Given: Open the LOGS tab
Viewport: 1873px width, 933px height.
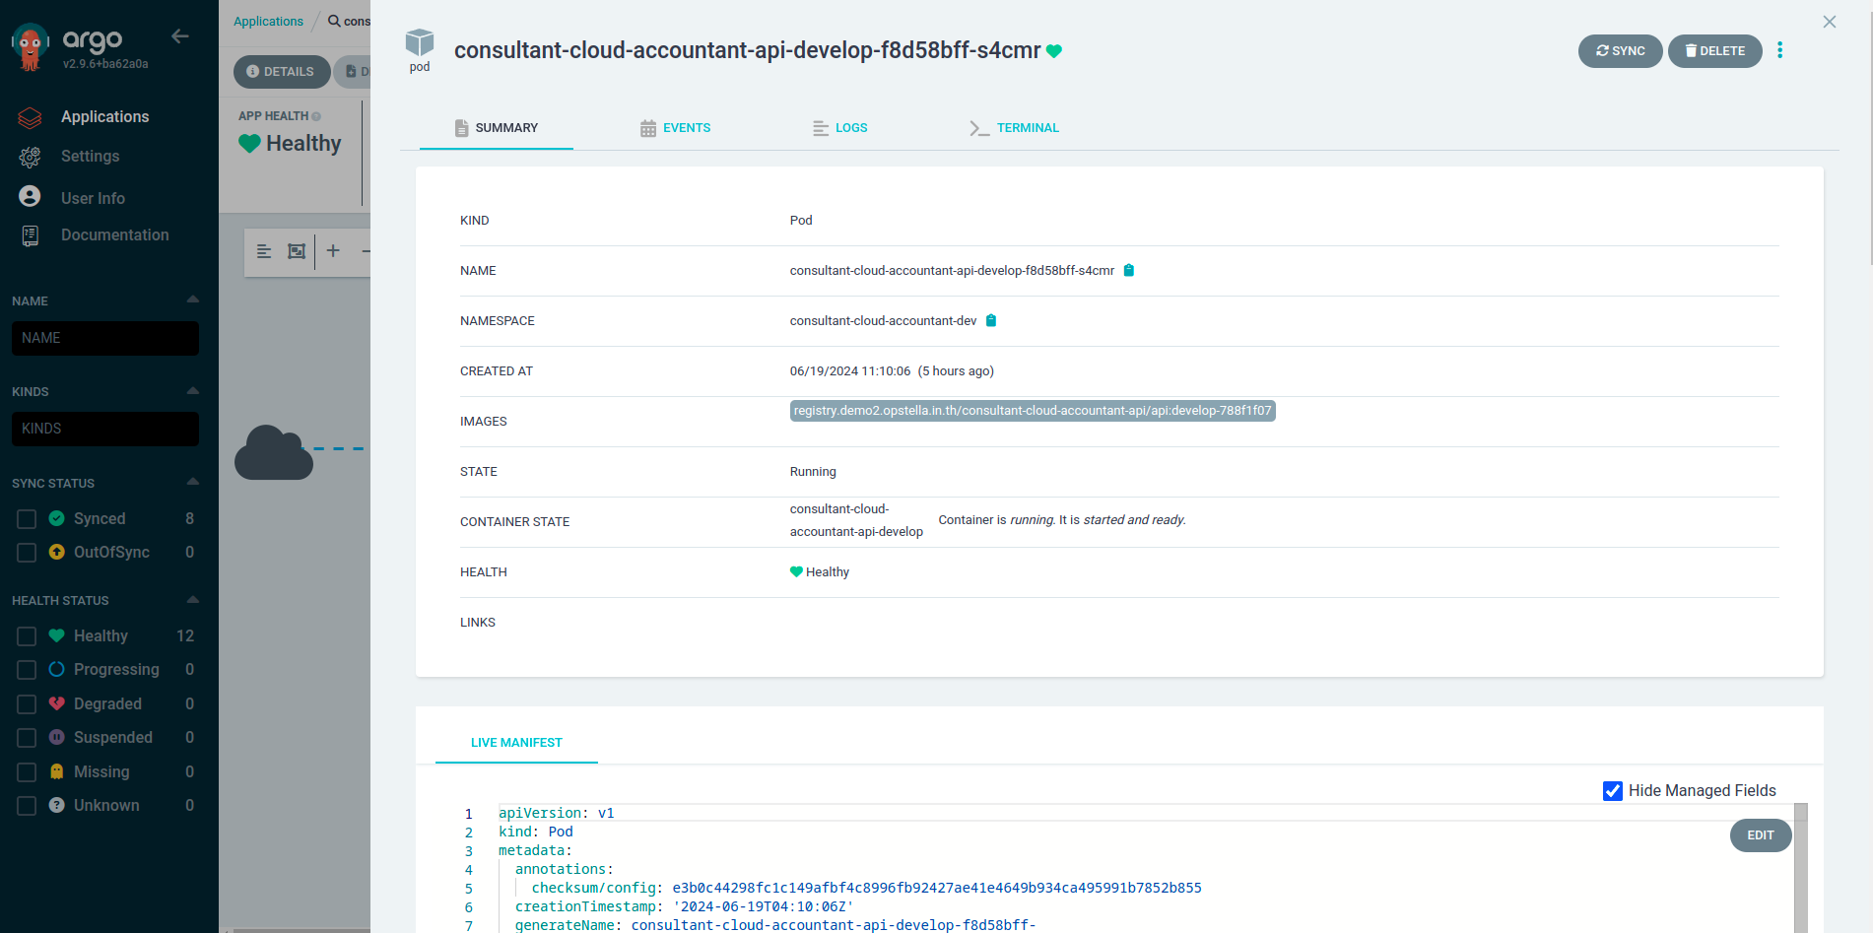Looking at the screenshot, I should tap(839, 128).
